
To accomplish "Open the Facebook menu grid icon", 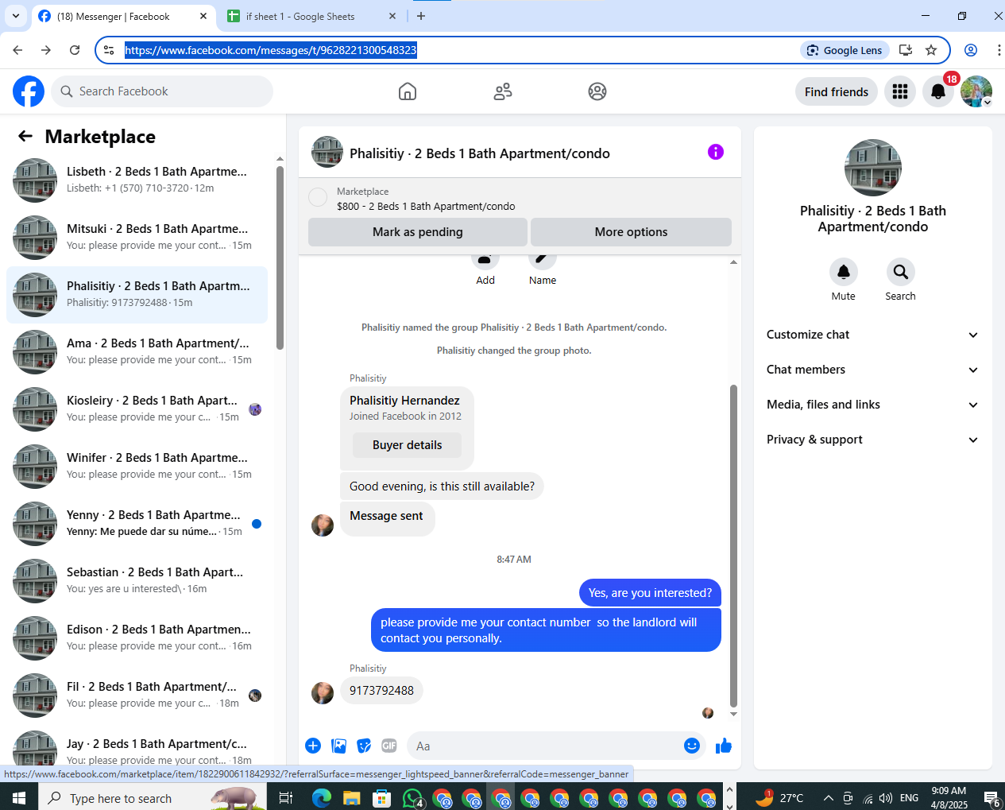I will point(900,91).
